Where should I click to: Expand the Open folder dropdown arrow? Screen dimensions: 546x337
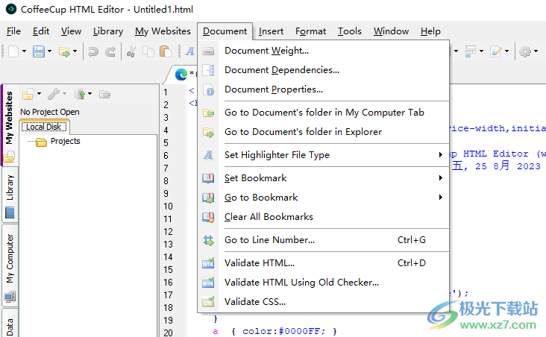(75, 51)
